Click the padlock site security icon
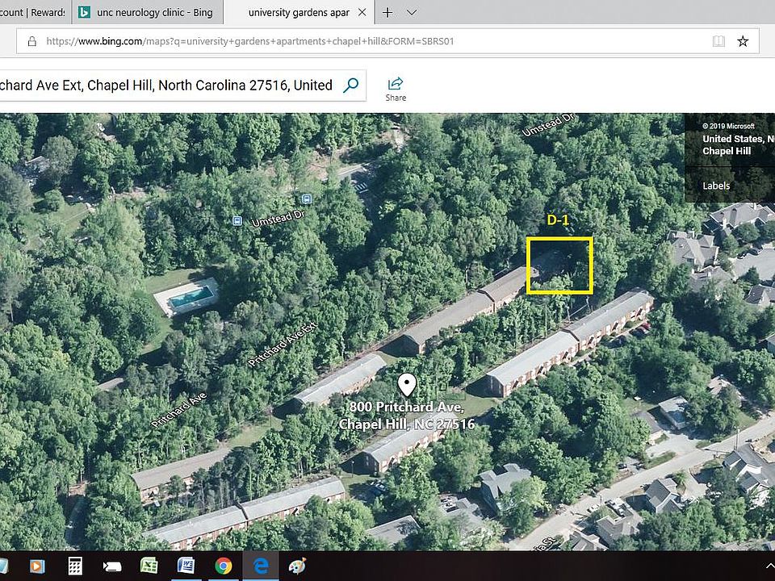Screen dimensions: 775x581 pos(32,41)
